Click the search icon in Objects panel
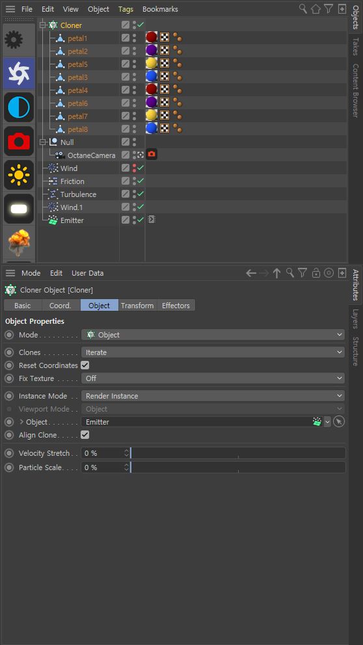 click(x=303, y=8)
